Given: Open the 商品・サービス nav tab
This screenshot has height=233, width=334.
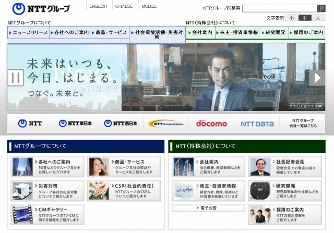Looking at the screenshot, I should (110, 32).
